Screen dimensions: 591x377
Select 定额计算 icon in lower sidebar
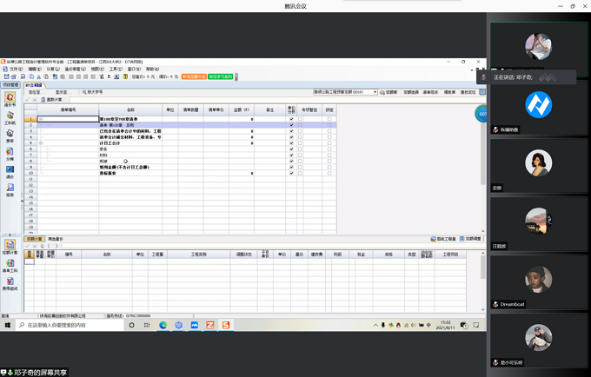point(10,247)
